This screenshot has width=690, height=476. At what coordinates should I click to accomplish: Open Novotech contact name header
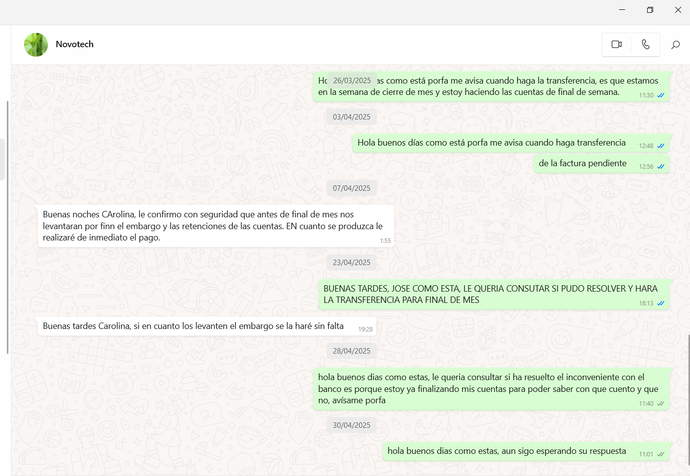(74, 44)
